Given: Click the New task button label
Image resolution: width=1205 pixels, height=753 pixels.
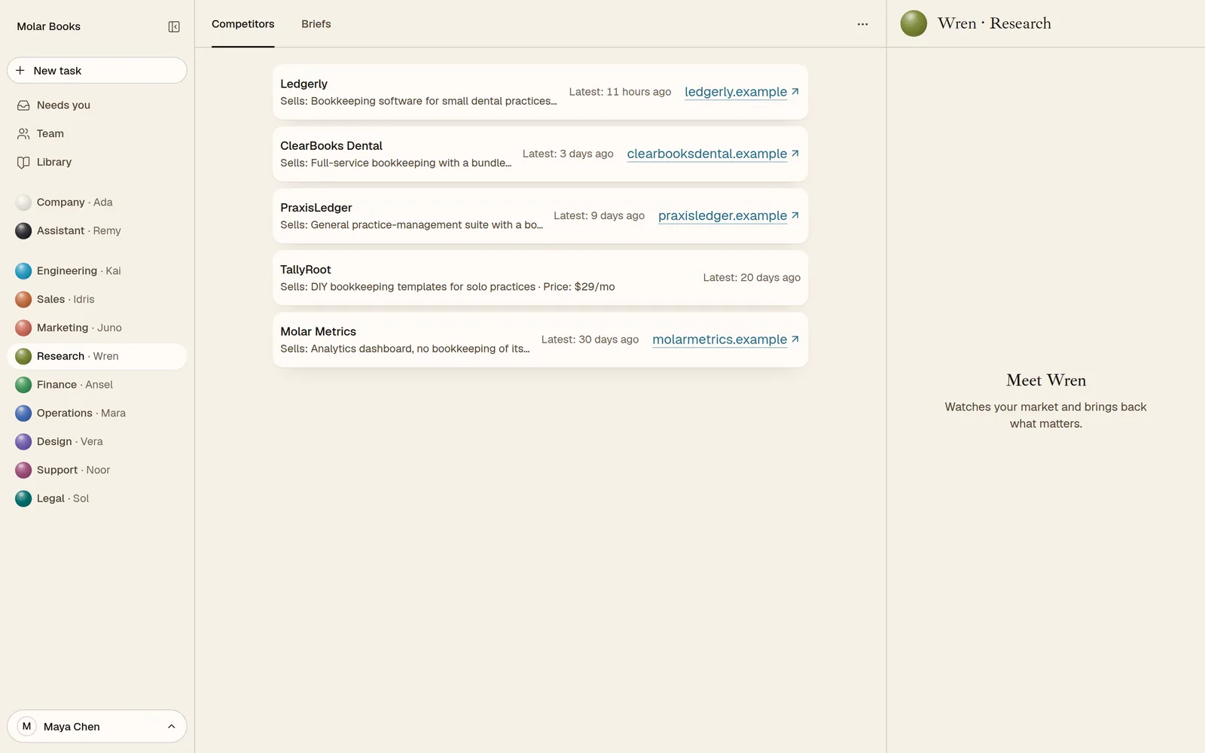Looking at the screenshot, I should pyautogui.click(x=57, y=71).
